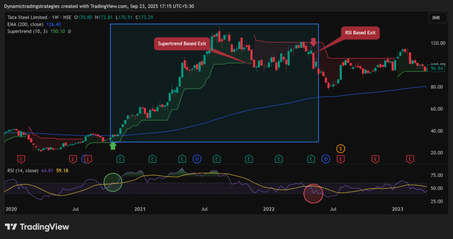
Task: Click the blue D dividend marker left of the S marker
Action: pyautogui.click(x=326, y=158)
